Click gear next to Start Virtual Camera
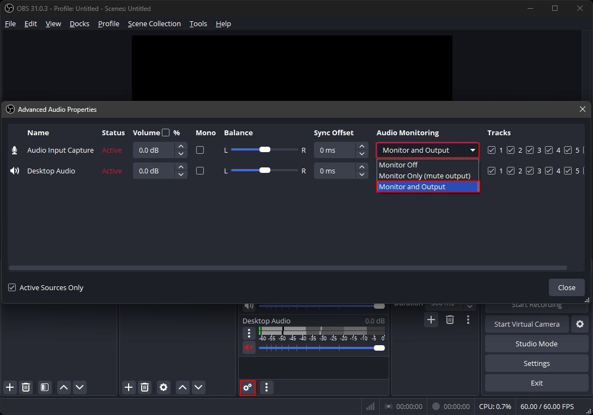This screenshot has width=593, height=415. point(579,324)
